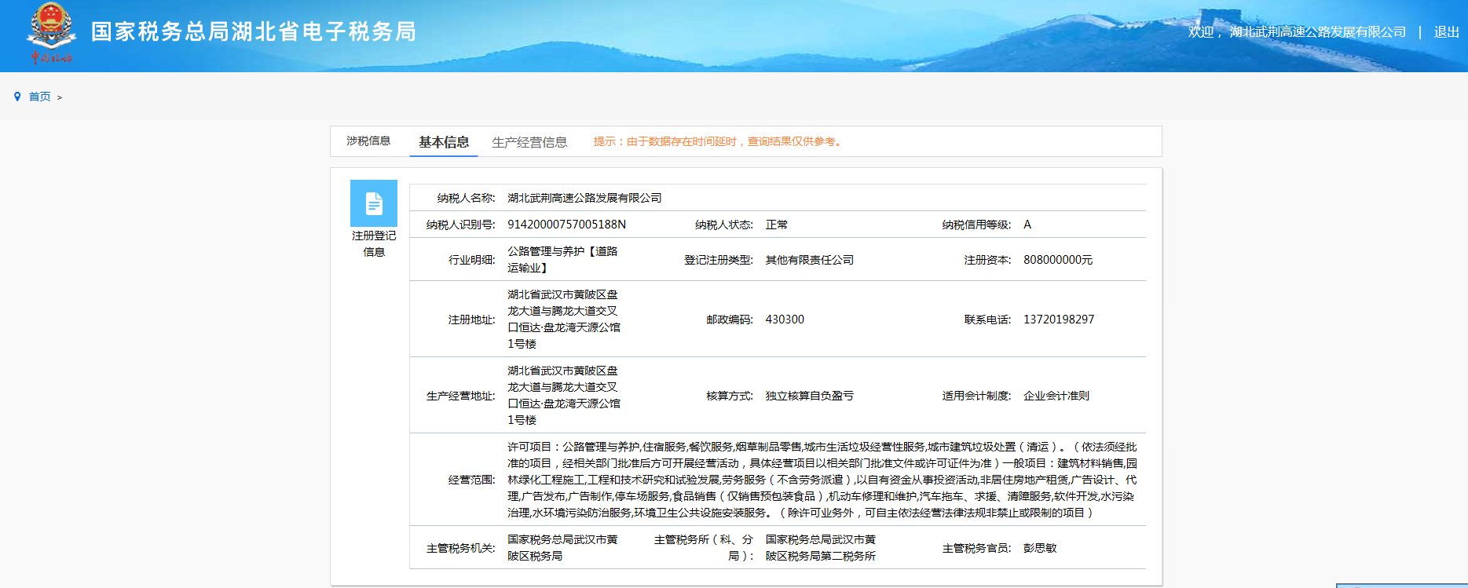The width and height of the screenshot is (1468, 588).
Task: Go to 首页 breadcrumb link
Action: (40, 97)
